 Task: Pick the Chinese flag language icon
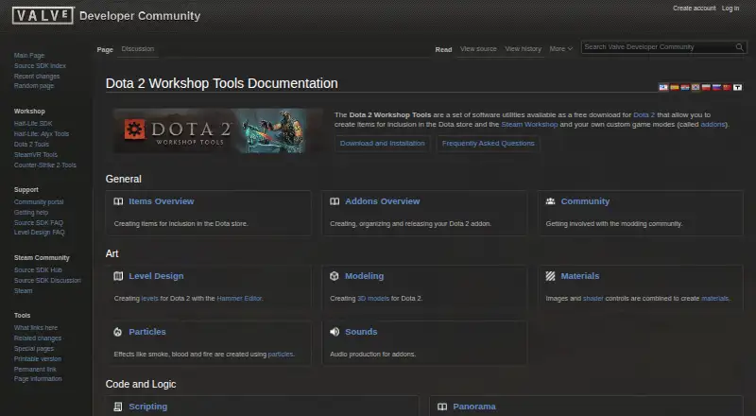(x=727, y=87)
